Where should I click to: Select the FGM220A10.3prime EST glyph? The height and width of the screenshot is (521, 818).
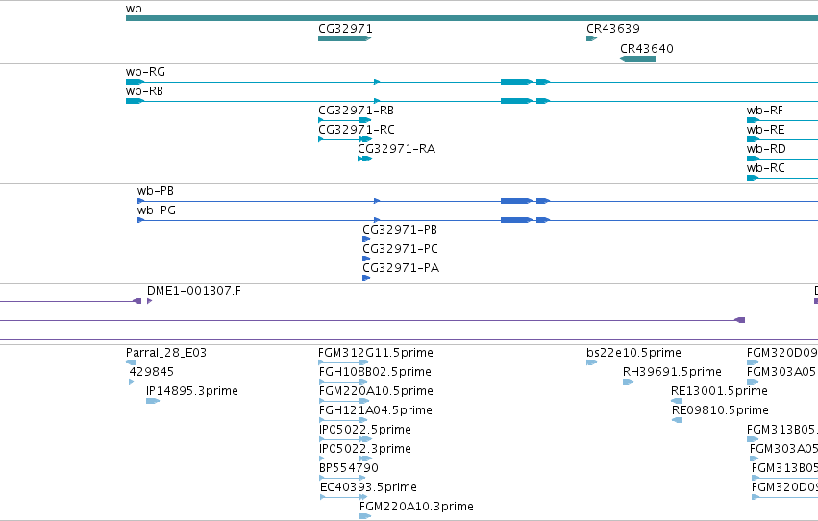[x=365, y=516]
